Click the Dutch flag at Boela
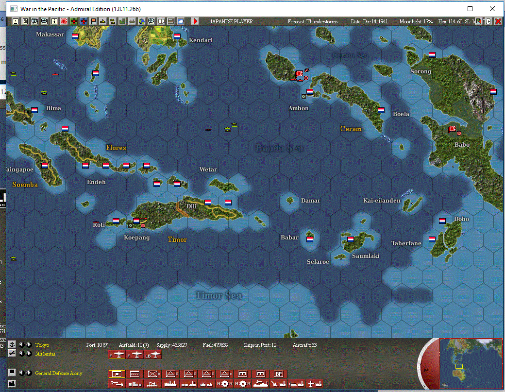The width and height of the screenshot is (505, 392). coord(381,110)
